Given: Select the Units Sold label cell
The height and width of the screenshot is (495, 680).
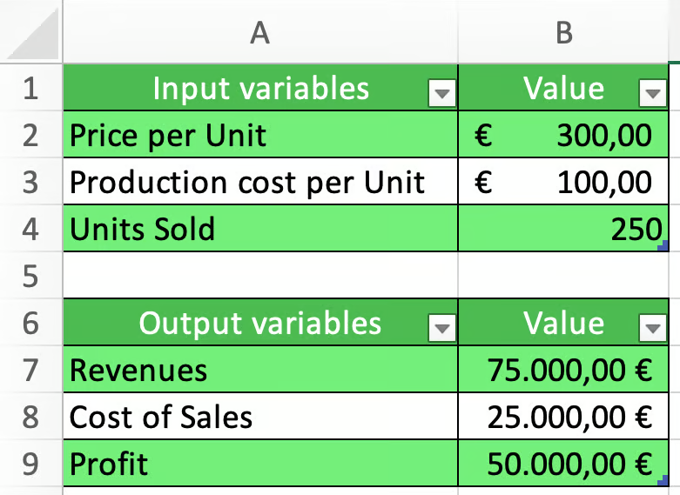Looking at the screenshot, I should click(259, 229).
